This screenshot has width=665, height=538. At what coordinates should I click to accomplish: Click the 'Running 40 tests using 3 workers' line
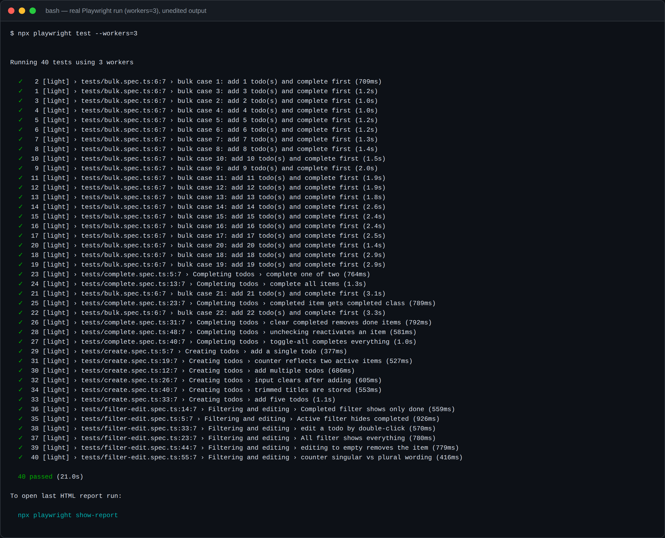click(x=72, y=62)
